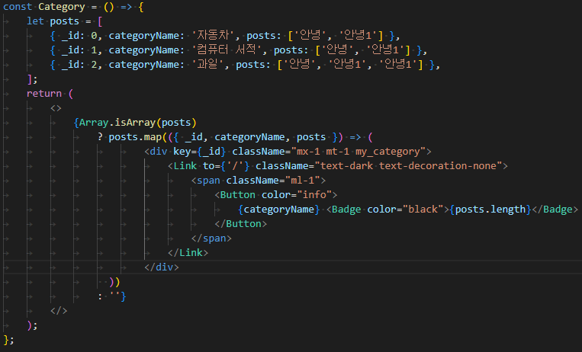582x352 pixels.
Task: Click the opening <Badge tag name
Action: tap(346, 210)
